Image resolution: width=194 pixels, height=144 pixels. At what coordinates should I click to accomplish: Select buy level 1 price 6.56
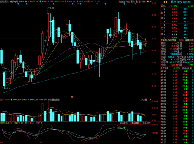[x=174, y=25]
